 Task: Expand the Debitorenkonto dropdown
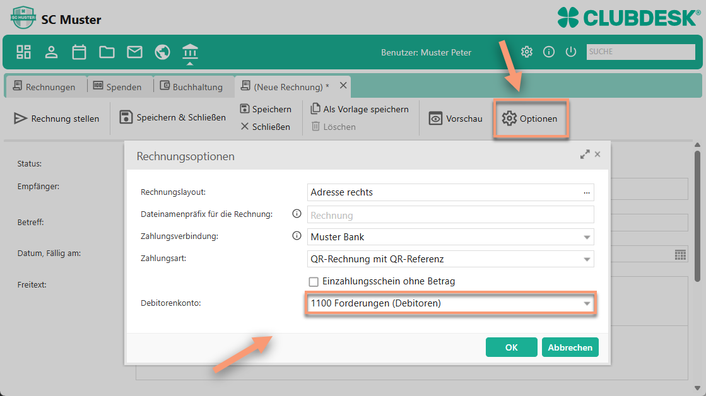pos(587,303)
